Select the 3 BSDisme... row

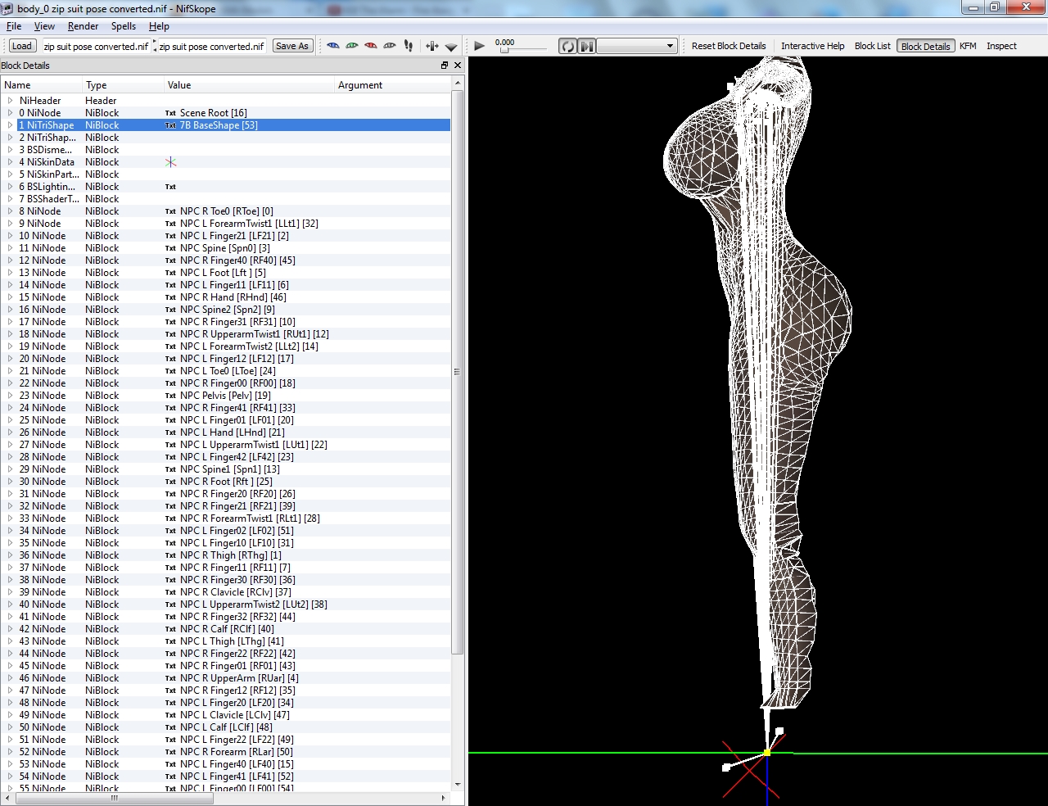tap(225, 150)
